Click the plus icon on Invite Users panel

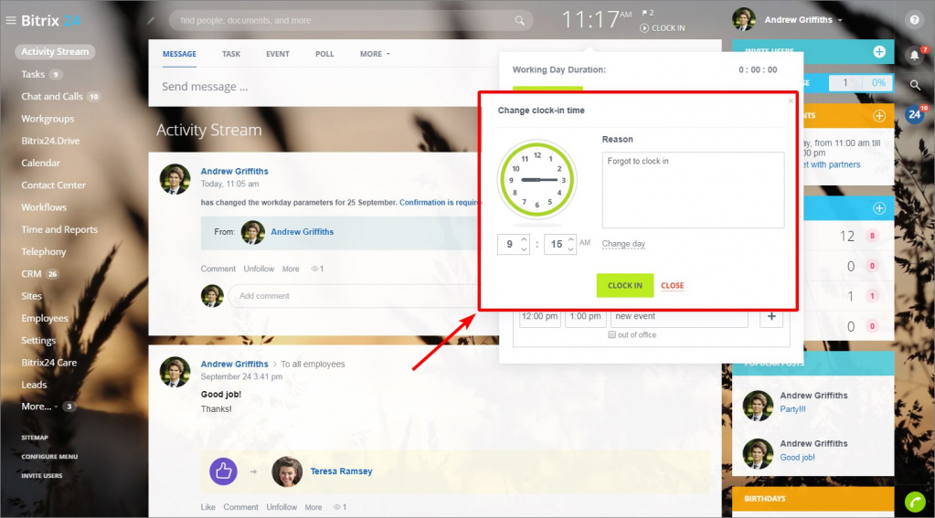(x=879, y=52)
